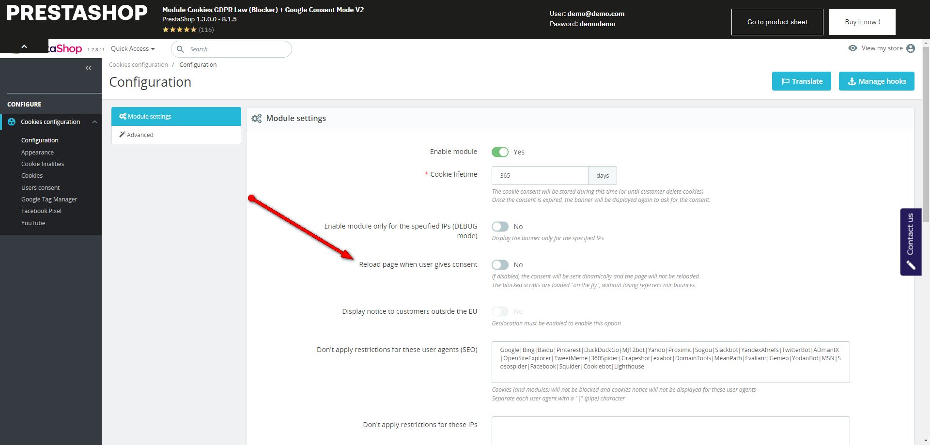This screenshot has height=445, width=930.
Task: Click the gears icon in Module settings header
Action: pos(257,119)
